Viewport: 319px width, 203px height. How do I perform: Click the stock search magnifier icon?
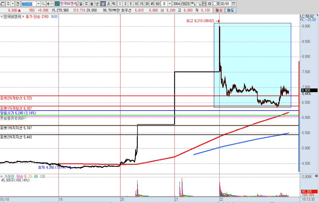(43, 4)
